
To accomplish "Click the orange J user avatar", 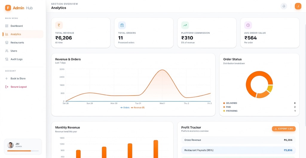I will [298, 6].
